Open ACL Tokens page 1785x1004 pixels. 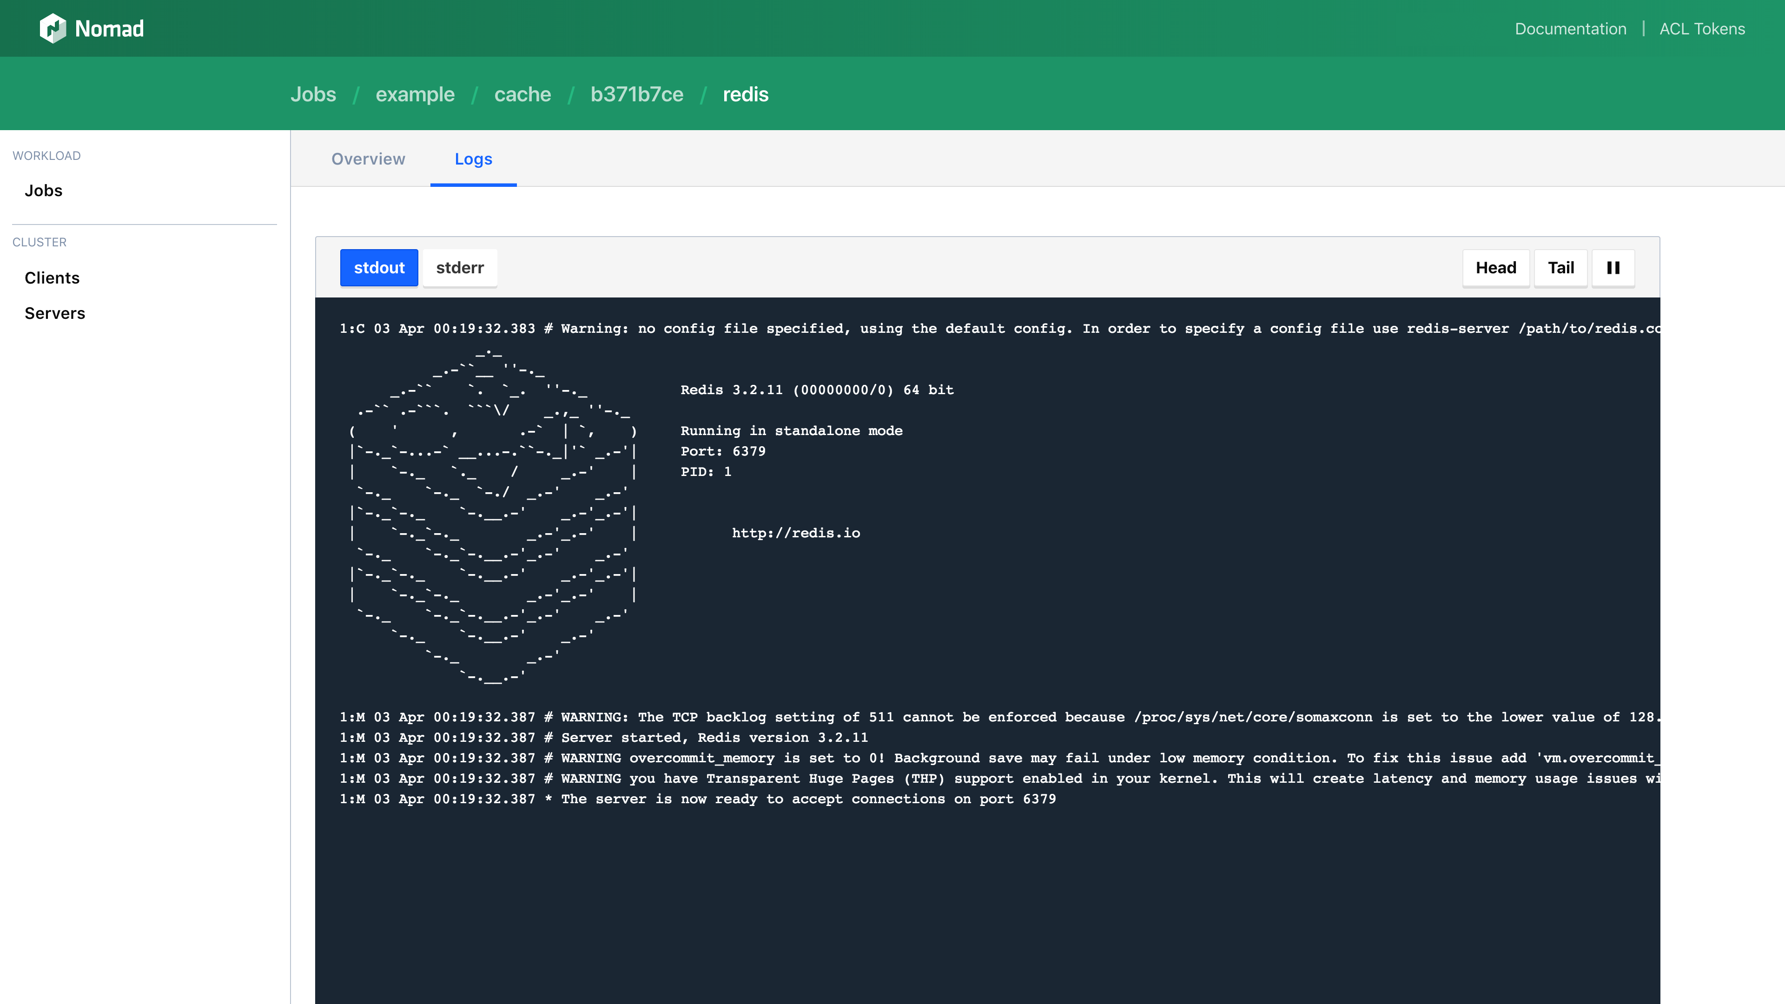1702,28
